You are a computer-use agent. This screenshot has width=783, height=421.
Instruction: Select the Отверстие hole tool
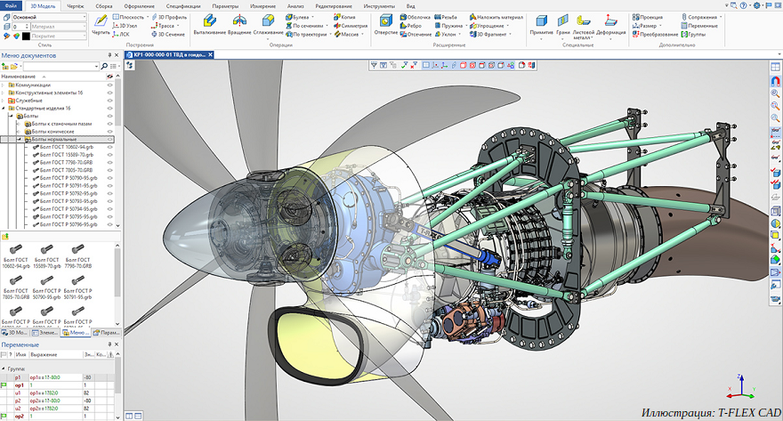click(385, 24)
